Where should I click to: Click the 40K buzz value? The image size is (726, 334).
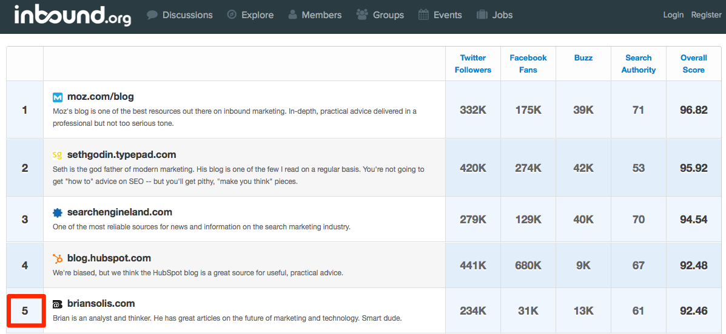[x=583, y=220]
